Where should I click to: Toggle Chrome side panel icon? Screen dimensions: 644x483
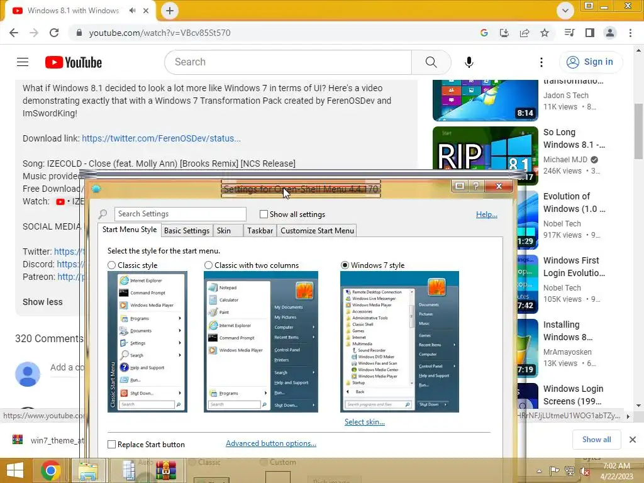(x=590, y=33)
